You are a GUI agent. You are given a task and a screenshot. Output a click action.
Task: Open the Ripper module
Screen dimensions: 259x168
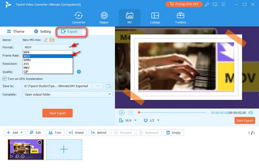(x=104, y=18)
